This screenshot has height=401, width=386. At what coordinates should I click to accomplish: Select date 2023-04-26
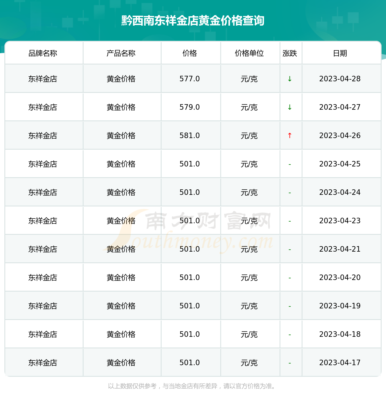340,136
